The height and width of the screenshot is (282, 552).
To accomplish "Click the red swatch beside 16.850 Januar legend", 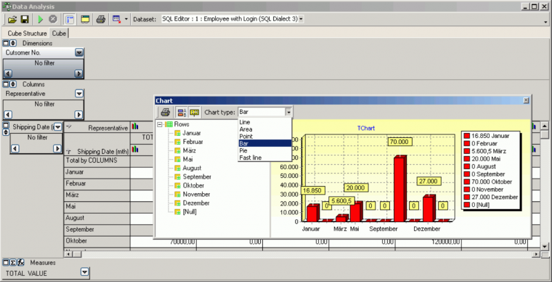I will pyautogui.click(x=467, y=136).
